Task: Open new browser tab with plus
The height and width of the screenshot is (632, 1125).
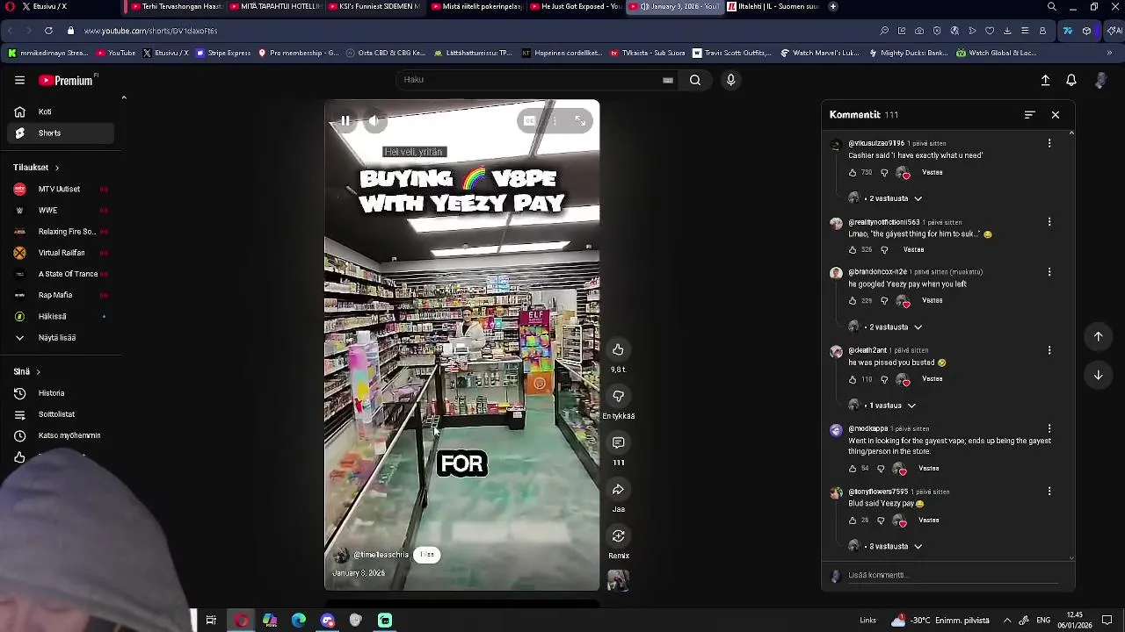Action: [833, 6]
